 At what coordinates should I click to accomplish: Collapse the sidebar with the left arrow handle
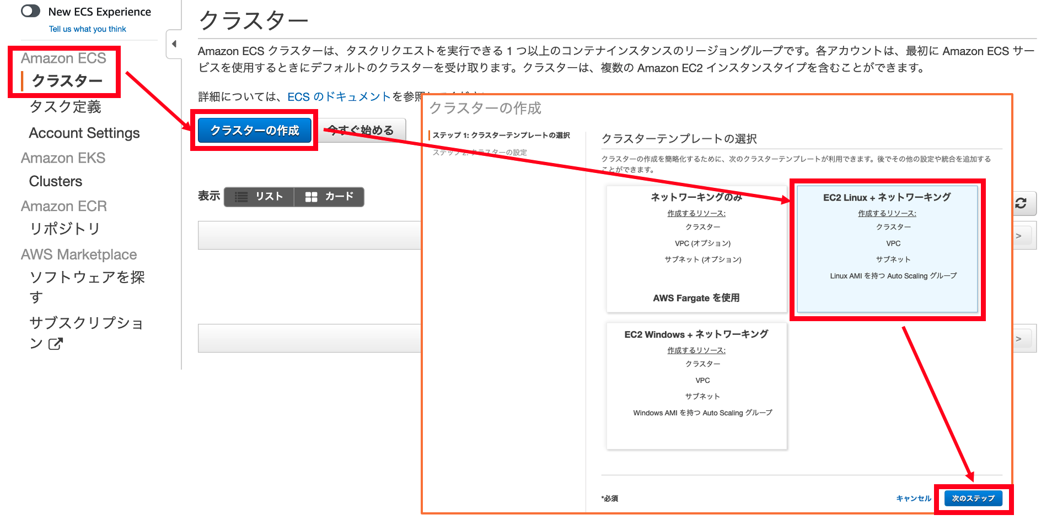tap(174, 44)
